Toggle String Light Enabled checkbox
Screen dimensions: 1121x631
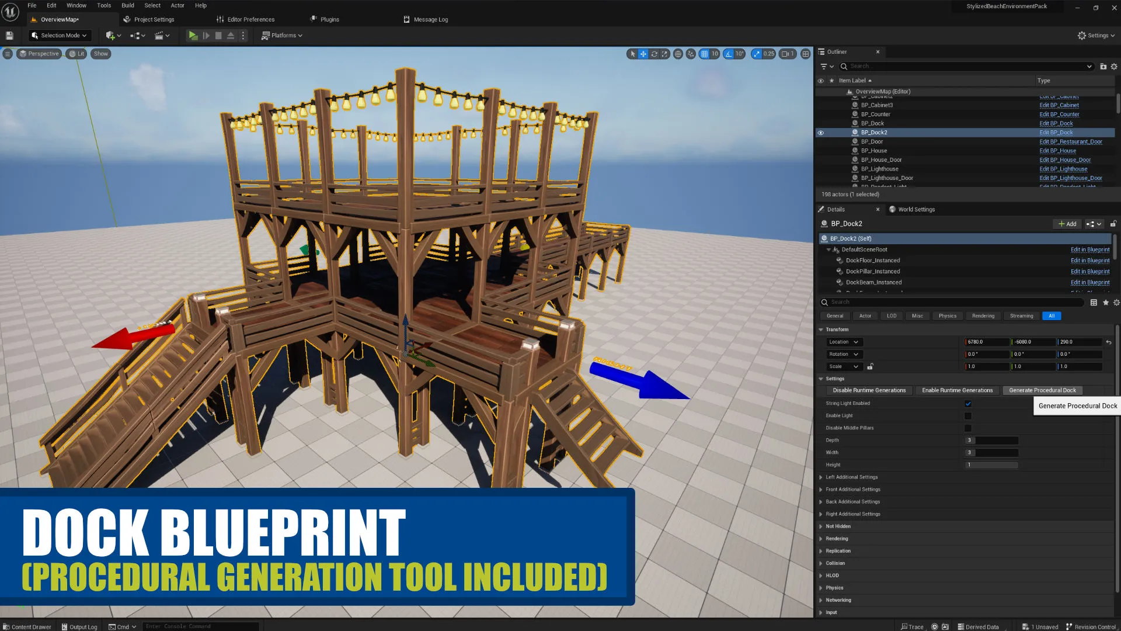[968, 404]
